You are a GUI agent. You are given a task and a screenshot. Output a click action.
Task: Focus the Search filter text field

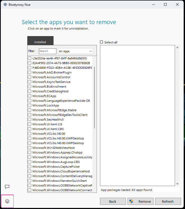pos(47,51)
